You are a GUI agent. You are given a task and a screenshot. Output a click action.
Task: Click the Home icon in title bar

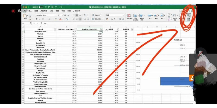(x=46, y=7)
